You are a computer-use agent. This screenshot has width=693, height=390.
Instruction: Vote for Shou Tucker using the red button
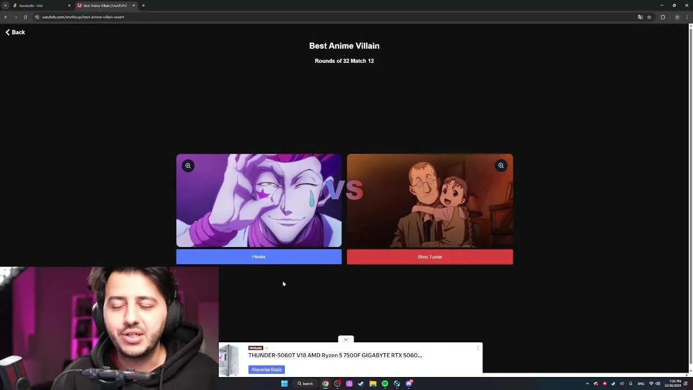430,257
